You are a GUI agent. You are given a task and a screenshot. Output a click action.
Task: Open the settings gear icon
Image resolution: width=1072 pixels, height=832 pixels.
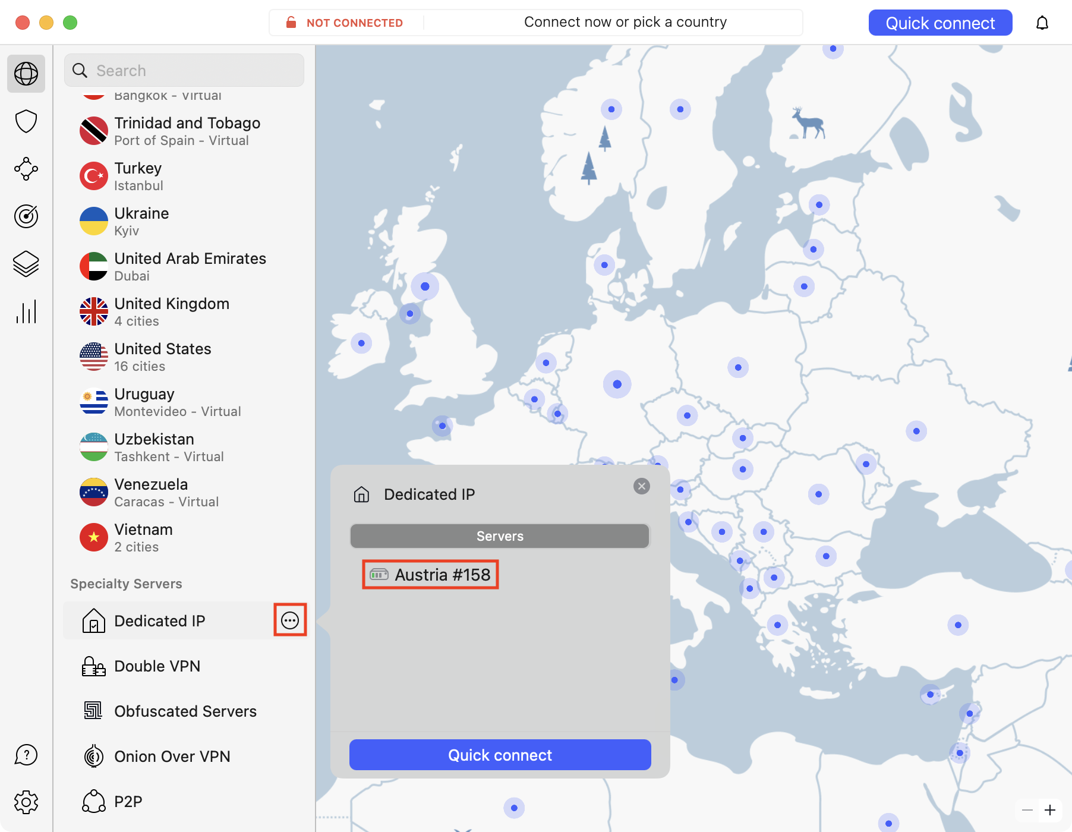pyautogui.click(x=26, y=802)
